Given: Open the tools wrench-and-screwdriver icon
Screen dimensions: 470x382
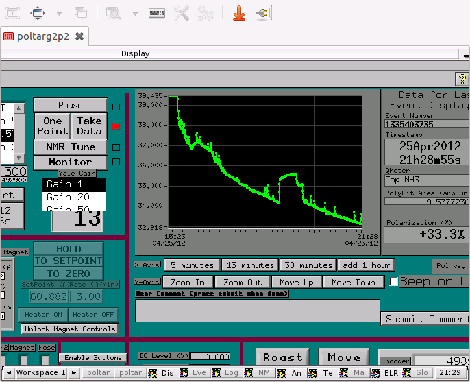Looking at the screenshot, I should (x=182, y=13).
